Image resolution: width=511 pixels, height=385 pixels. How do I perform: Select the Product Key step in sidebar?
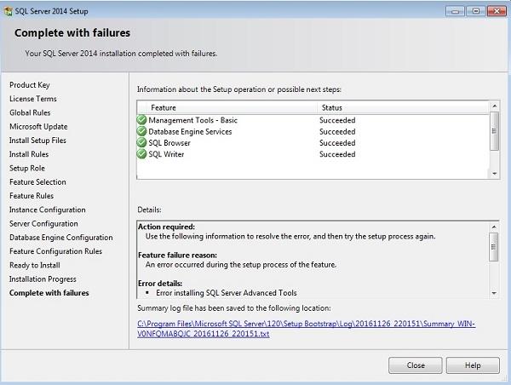pyautogui.click(x=30, y=85)
